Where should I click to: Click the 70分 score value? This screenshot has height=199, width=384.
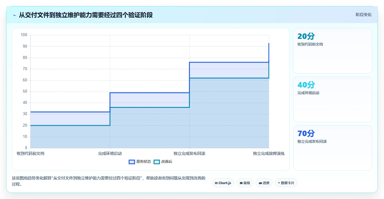[x=306, y=133]
